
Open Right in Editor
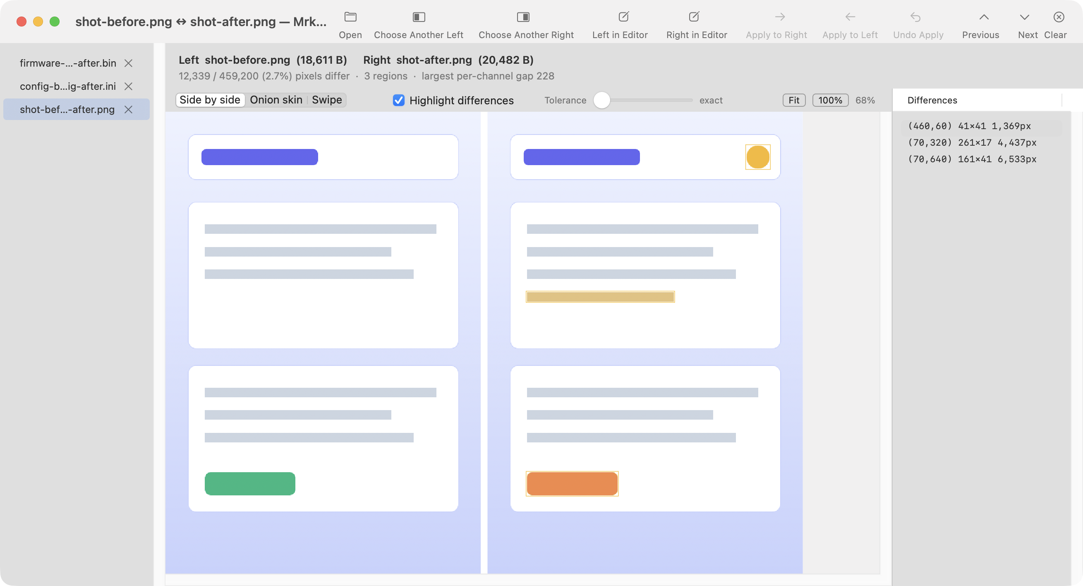tap(694, 17)
